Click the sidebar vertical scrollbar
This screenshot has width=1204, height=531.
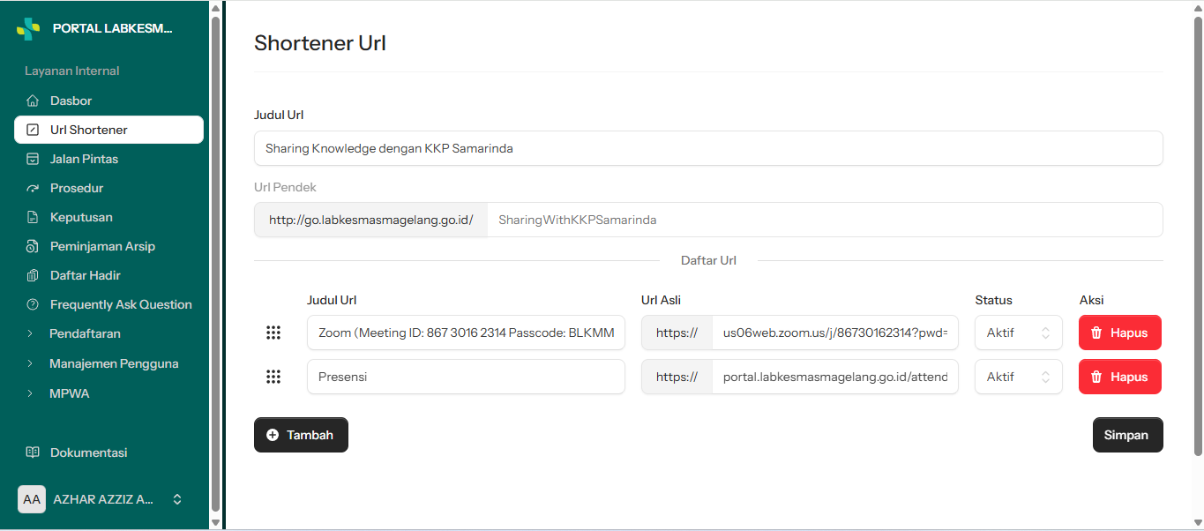pos(216,265)
